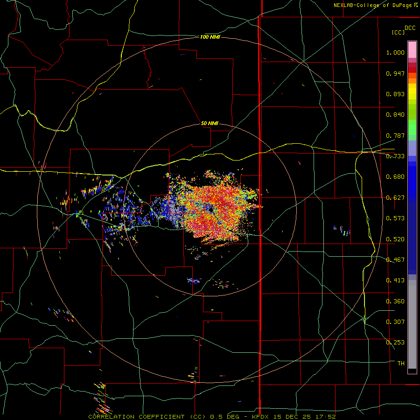The width and height of the screenshot is (420, 420).
Task: Click the 15 DEC 25 date in caption
Action: tap(292, 417)
